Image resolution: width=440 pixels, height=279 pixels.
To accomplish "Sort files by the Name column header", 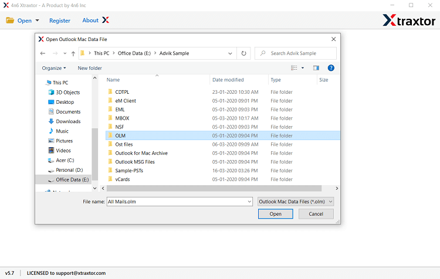I will 113,80.
